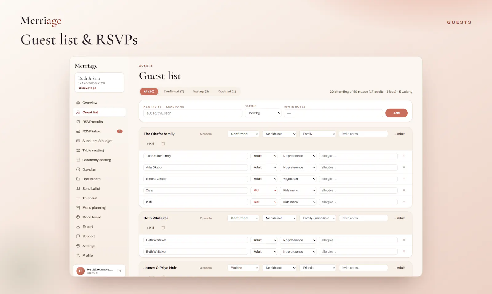Click the '42 days to go' text
Image resolution: width=492 pixels, height=294 pixels.
click(87, 88)
